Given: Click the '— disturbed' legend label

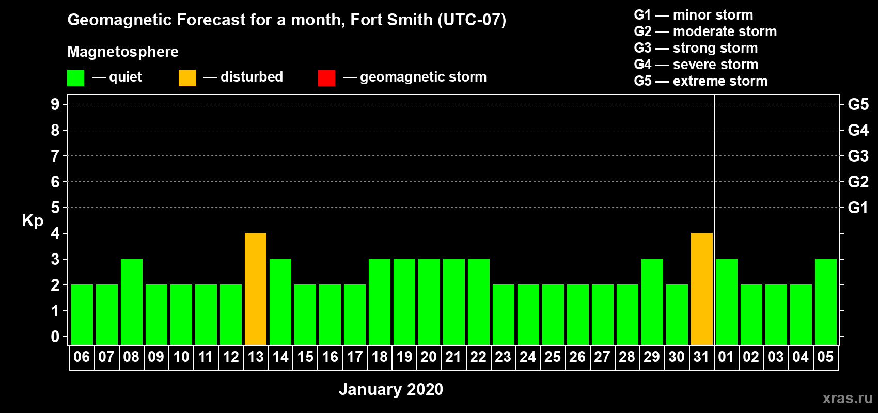Looking at the screenshot, I should coord(243,77).
